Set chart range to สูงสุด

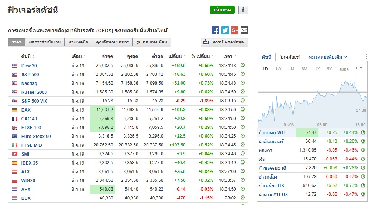tap(344, 69)
